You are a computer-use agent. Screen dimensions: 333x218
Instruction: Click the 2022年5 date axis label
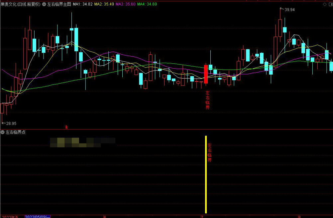pyautogui.click(x=10, y=217)
